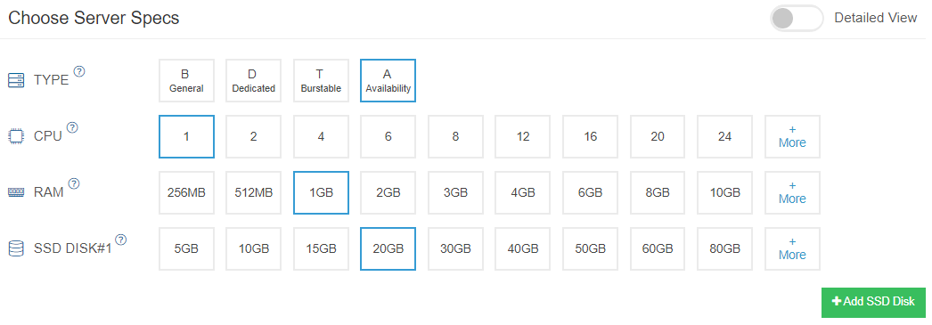932x325 pixels.
Task: Click the help icon next to TYPE
Action: (79, 71)
